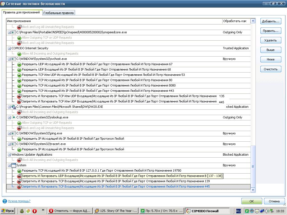Screen dimensions: 287x215
Task: Open the Пуск start menu
Action: [x=8, y=211]
